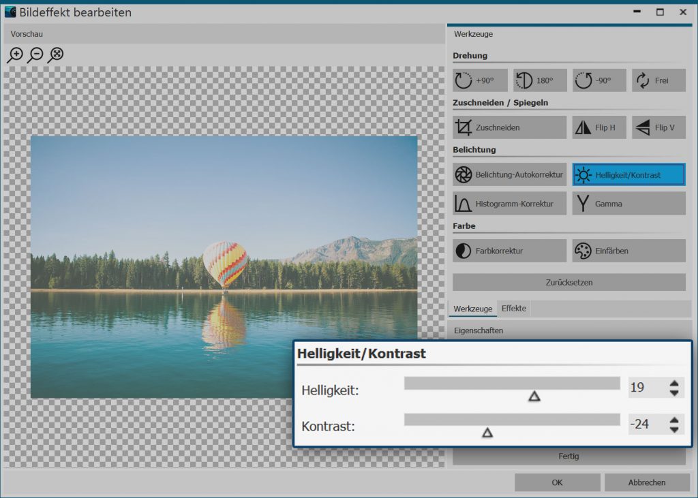
Task: Select the Gamma adjustment tool
Action: tap(628, 204)
